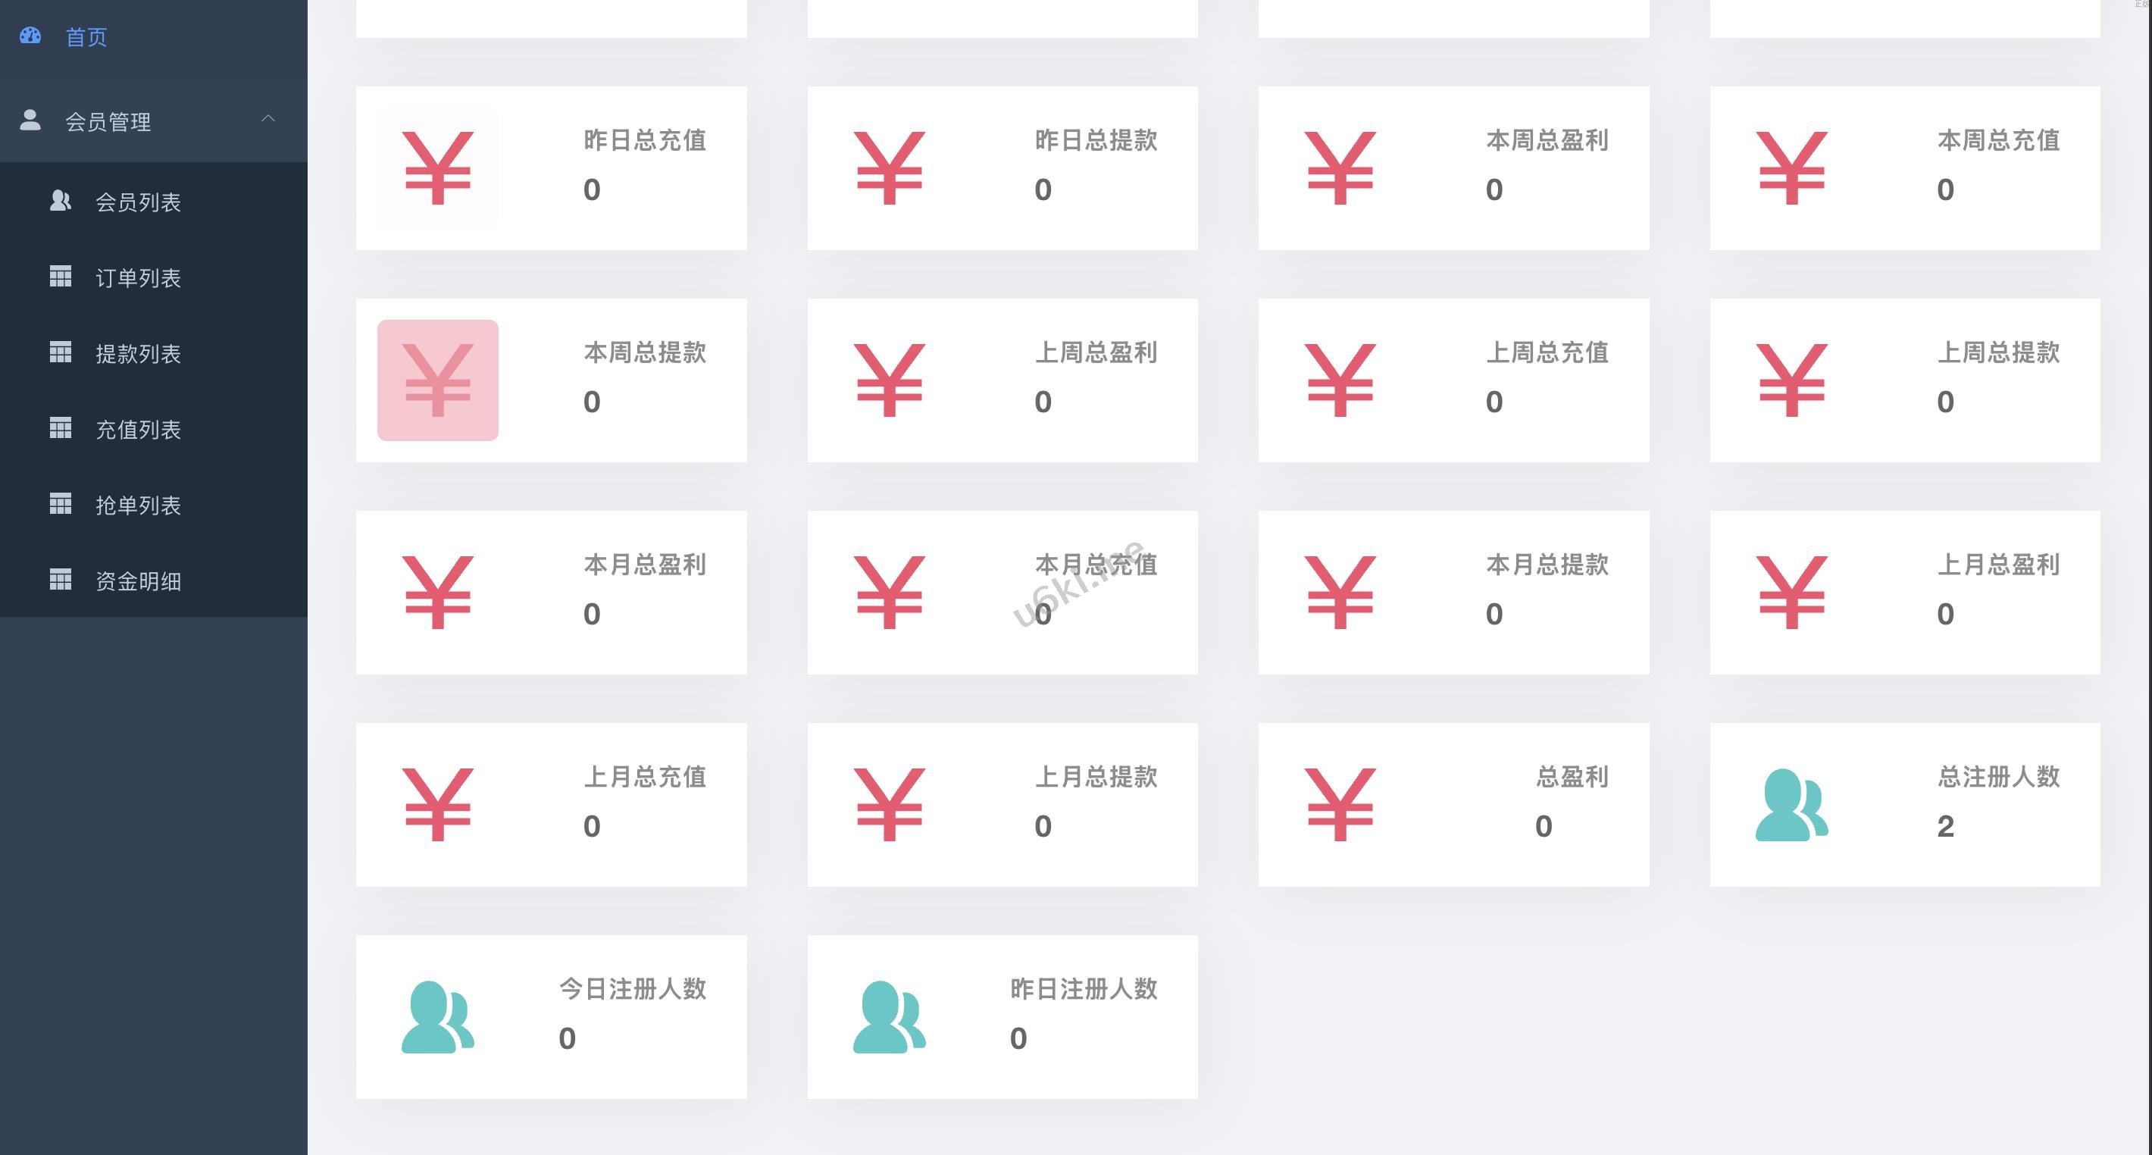
Task: Click the teal users icon in 总注册人数 card
Action: [x=1791, y=805]
